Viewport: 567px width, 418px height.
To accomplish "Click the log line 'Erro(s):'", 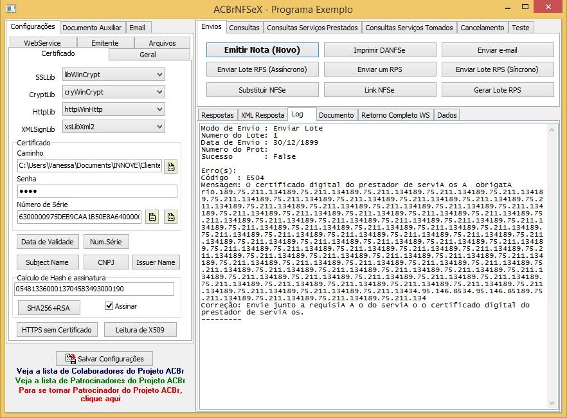I will tap(219, 170).
